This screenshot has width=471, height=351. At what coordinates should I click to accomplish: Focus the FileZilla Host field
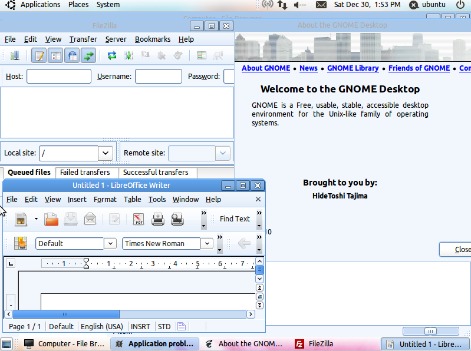(x=59, y=76)
